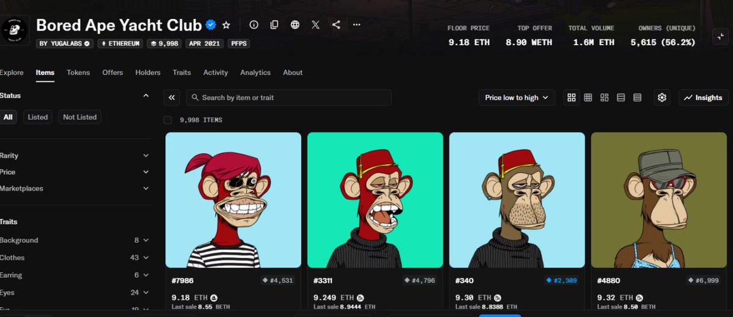Click the Bored Ape Yacht Club collection logo

point(15,31)
